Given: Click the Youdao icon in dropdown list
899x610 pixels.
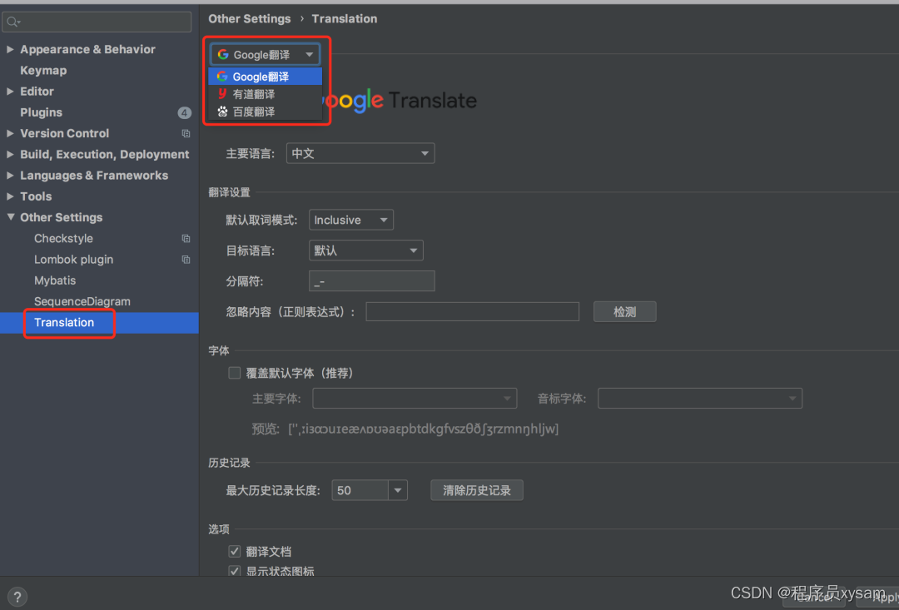Looking at the screenshot, I should 222,93.
